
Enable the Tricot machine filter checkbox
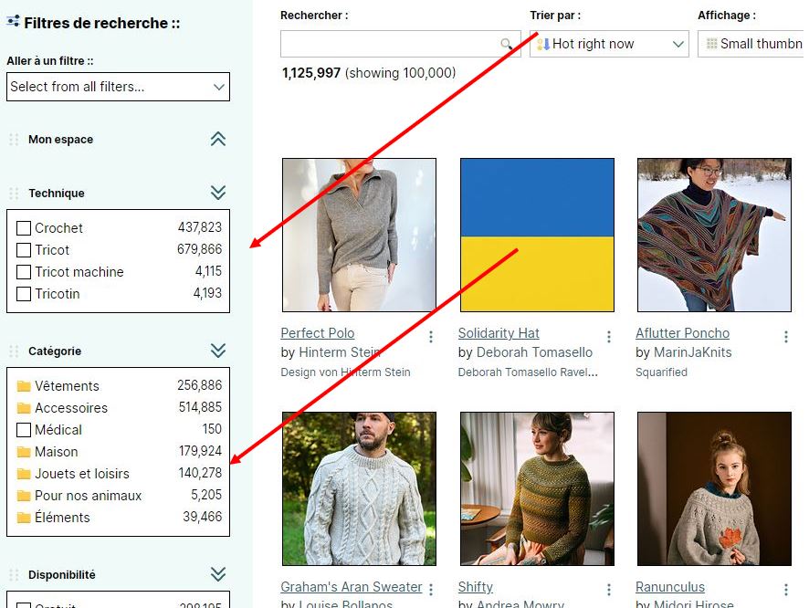(24, 272)
